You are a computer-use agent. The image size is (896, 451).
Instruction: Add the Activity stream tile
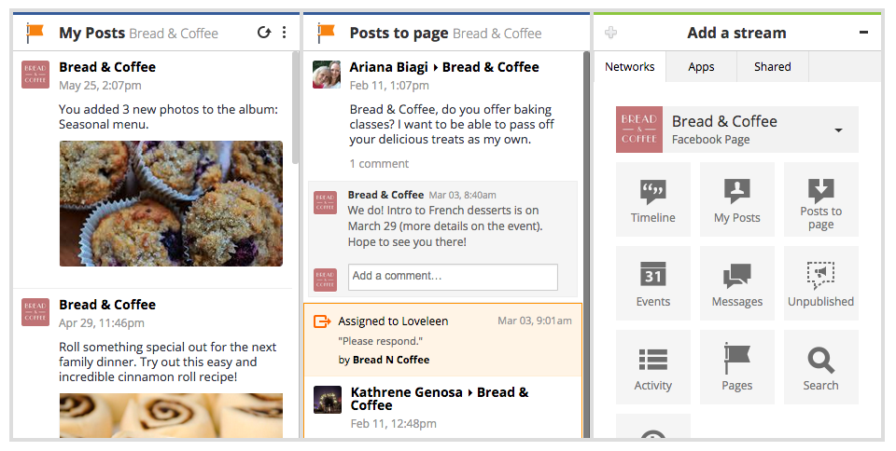(x=652, y=366)
